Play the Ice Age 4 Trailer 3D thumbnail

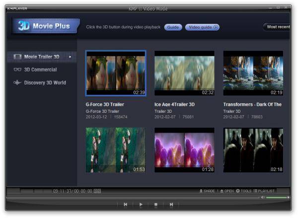pos(184,73)
